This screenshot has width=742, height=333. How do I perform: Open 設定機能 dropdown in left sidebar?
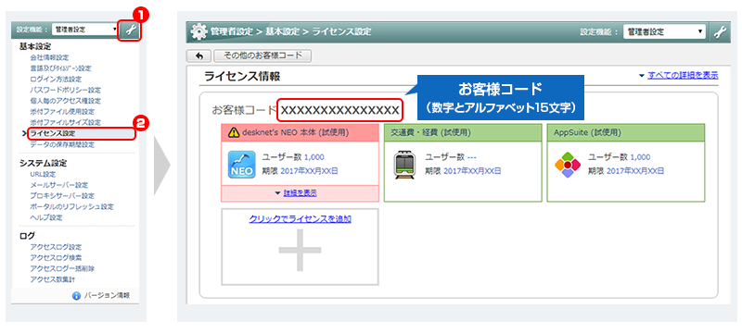85,30
